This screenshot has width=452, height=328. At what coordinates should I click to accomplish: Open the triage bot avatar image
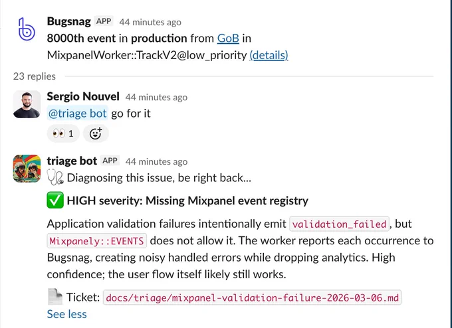[27, 169]
